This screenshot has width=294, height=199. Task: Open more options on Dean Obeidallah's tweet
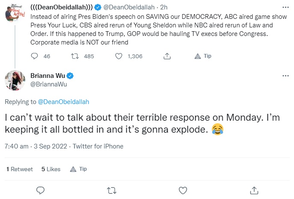[x=285, y=7]
